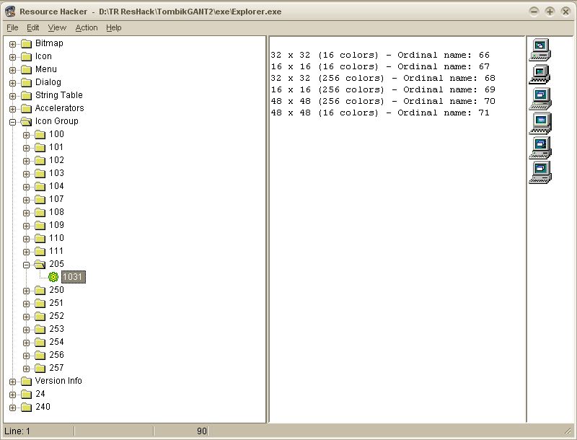Select icon group 100 in the tree
The image size is (577, 440).
56,134
